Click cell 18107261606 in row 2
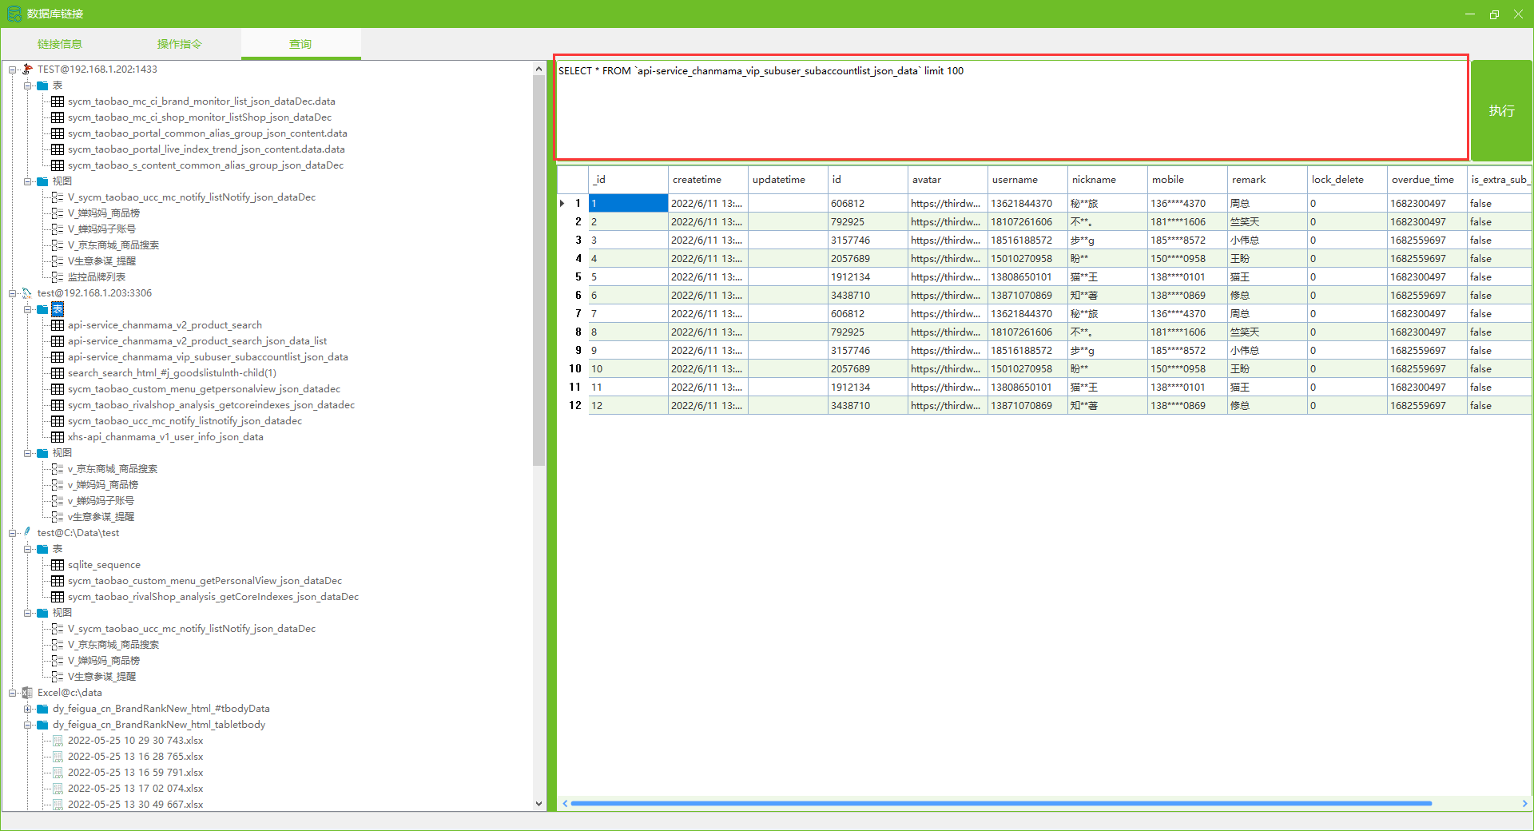This screenshot has height=831, width=1534. (x=1027, y=222)
